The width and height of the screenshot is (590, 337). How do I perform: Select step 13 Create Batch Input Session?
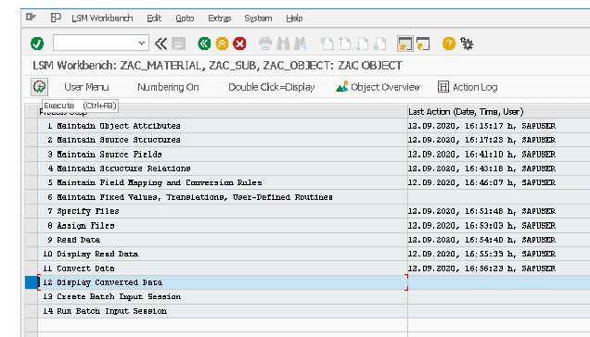(x=223, y=297)
